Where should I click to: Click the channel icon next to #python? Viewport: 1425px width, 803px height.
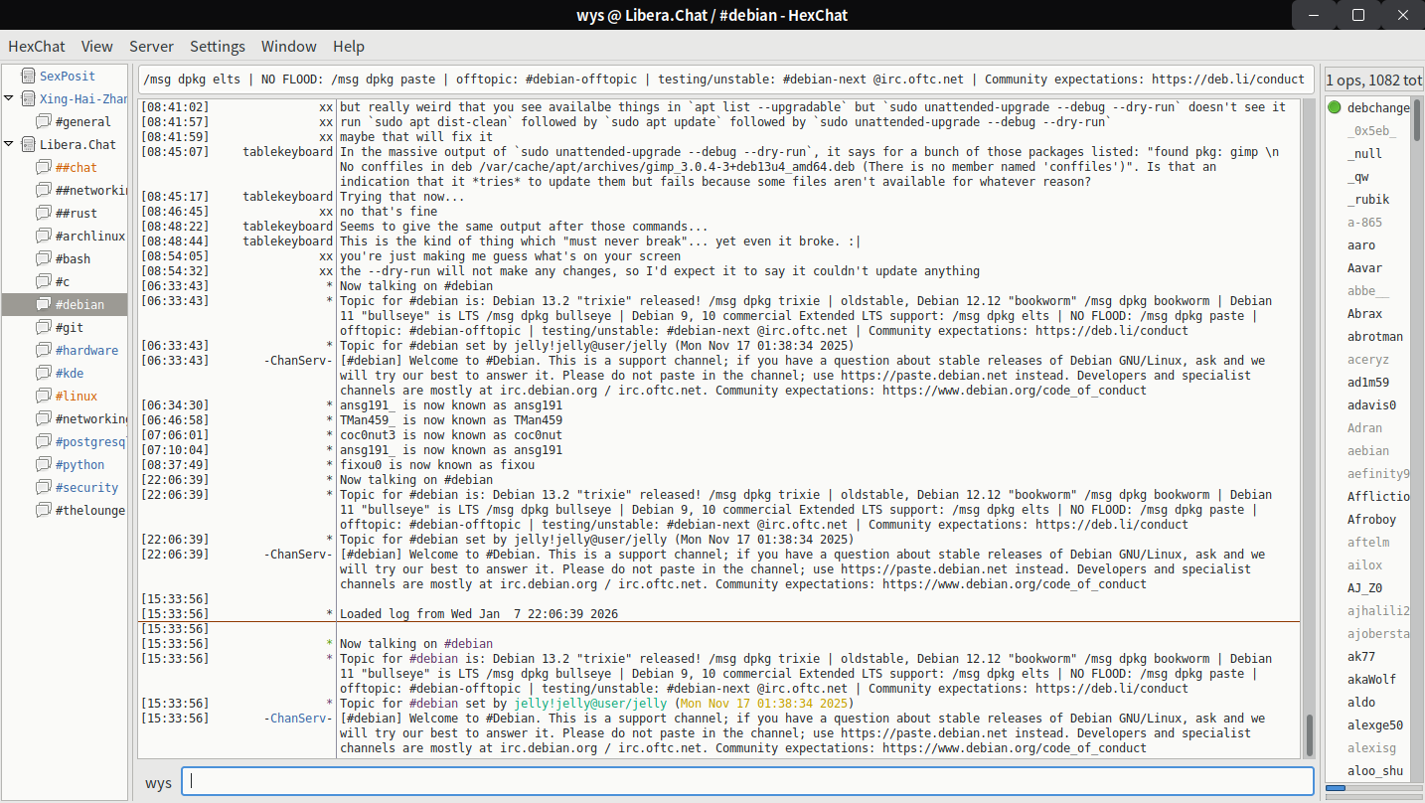click(43, 464)
